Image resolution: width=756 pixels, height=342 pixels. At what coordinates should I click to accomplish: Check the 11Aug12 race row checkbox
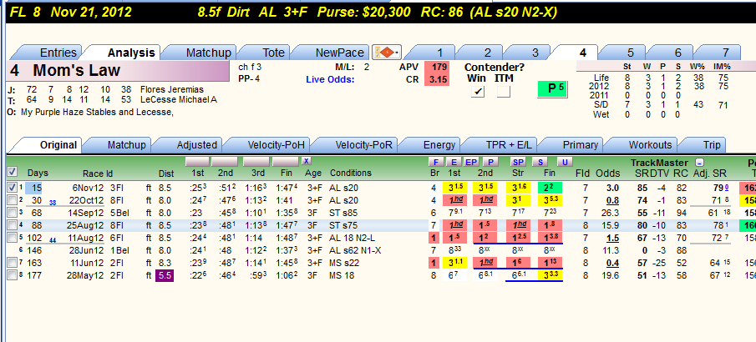click(x=13, y=238)
